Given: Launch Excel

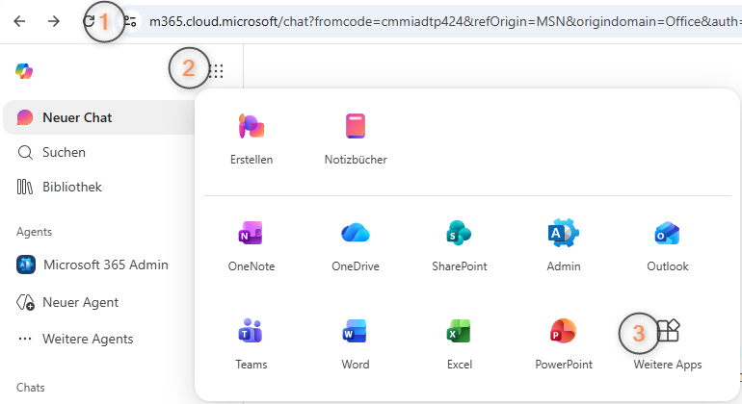Looking at the screenshot, I should click(x=459, y=344).
